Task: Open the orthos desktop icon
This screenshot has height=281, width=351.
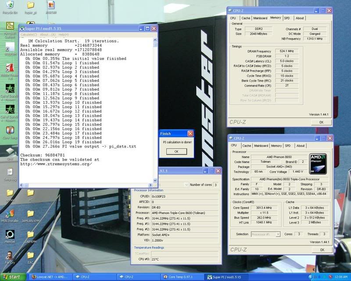Action: coord(9,193)
